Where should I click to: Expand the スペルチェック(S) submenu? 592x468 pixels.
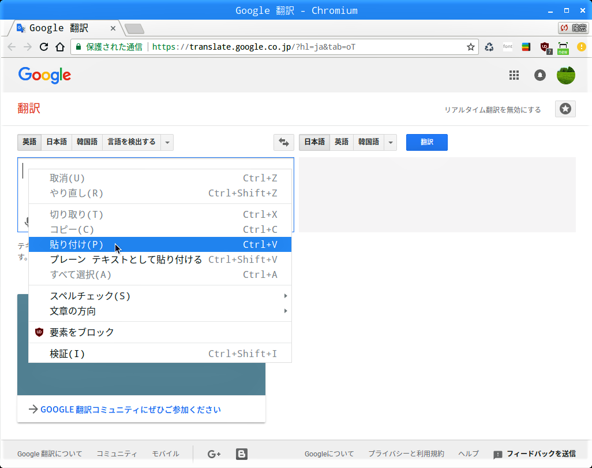click(160, 296)
